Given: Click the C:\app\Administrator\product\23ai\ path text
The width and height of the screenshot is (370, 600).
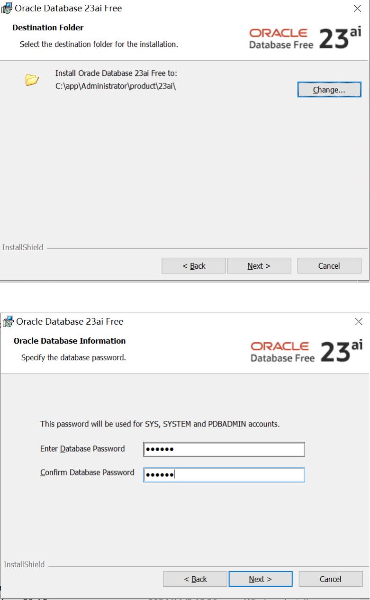Looking at the screenshot, I should coord(116,85).
